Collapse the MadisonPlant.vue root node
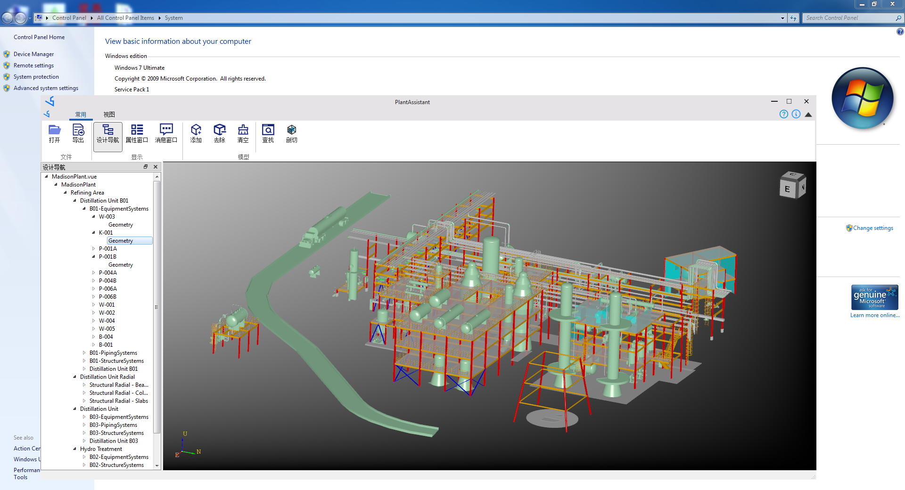This screenshot has height=490, width=905. point(46,177)
